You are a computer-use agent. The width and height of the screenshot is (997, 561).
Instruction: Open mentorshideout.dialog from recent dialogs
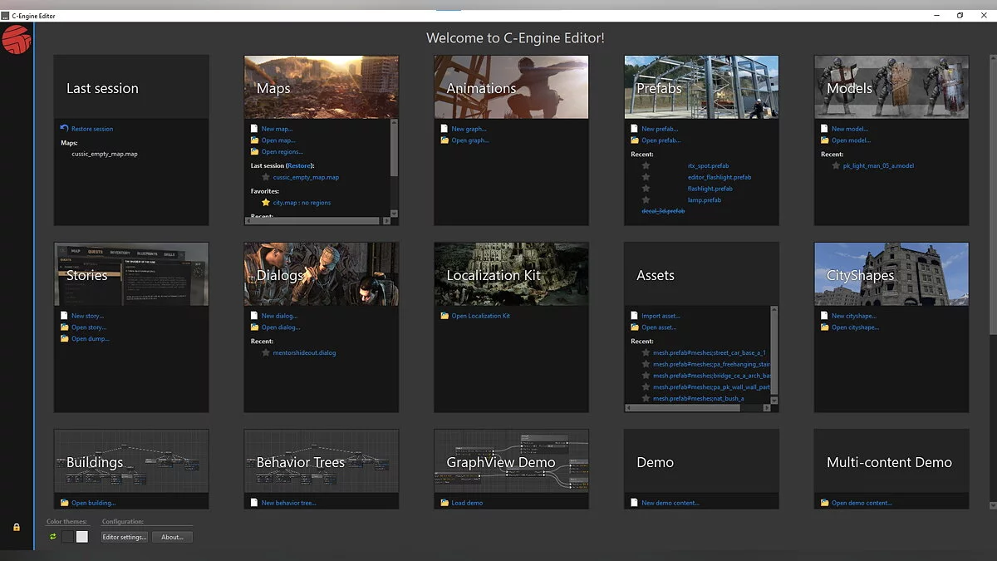pyautogui.click(x=304, y=353)
